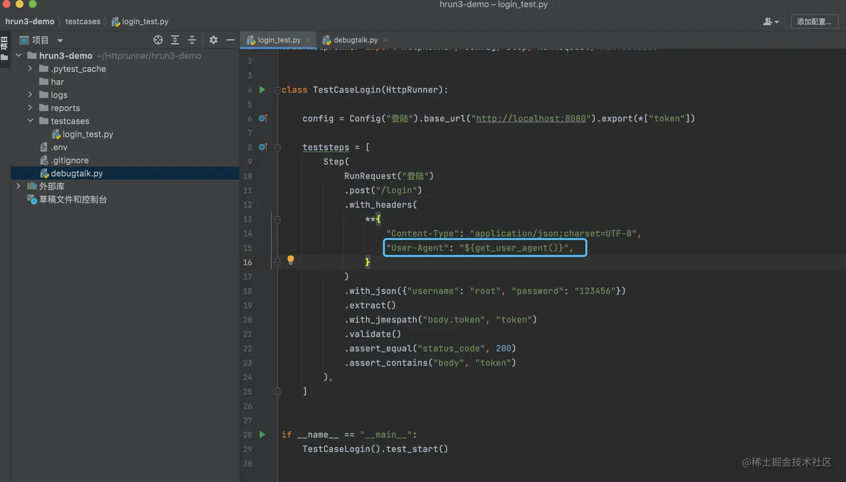Select debugtalk.py in the project tree
This screenshot has width=846, height=482.
[x=77, y=173]
